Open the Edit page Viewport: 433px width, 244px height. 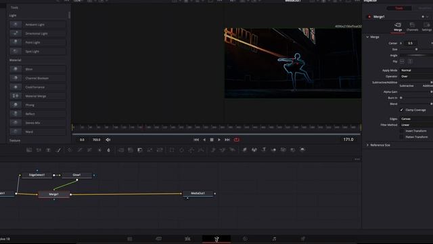[187, 239]
